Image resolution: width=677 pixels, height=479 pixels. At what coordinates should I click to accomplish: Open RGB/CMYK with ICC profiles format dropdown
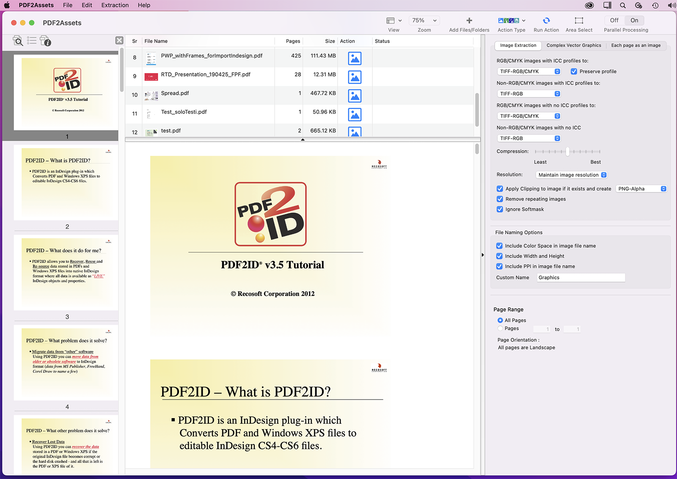529,71
